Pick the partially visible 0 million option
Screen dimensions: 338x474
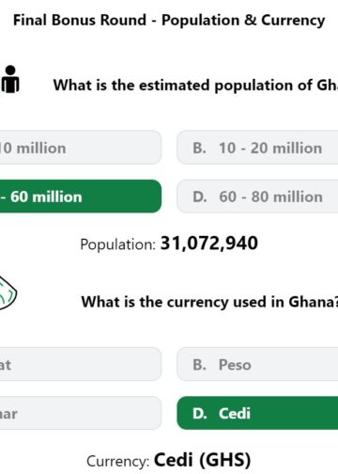(81, 148)
